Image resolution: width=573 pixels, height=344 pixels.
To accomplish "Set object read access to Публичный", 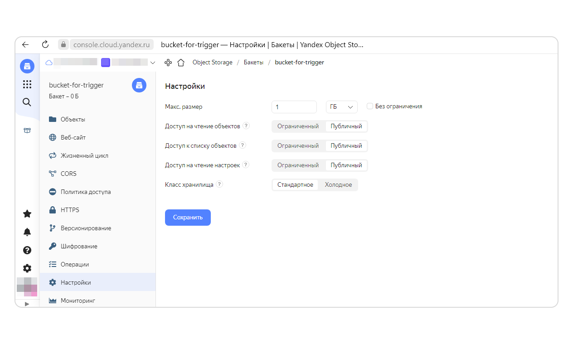I will coord(346,126).
